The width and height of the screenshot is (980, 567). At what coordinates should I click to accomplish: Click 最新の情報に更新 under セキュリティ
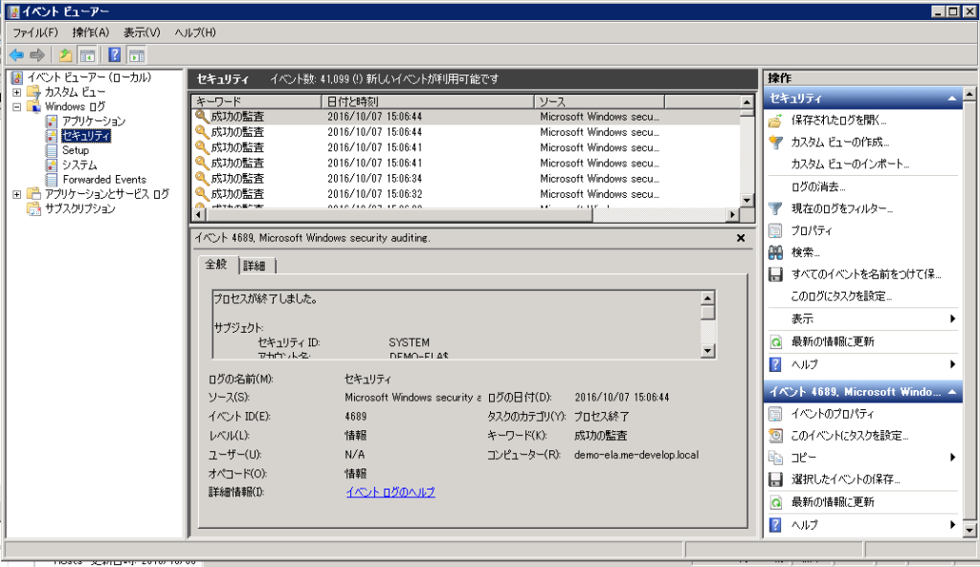coord(833,341)
